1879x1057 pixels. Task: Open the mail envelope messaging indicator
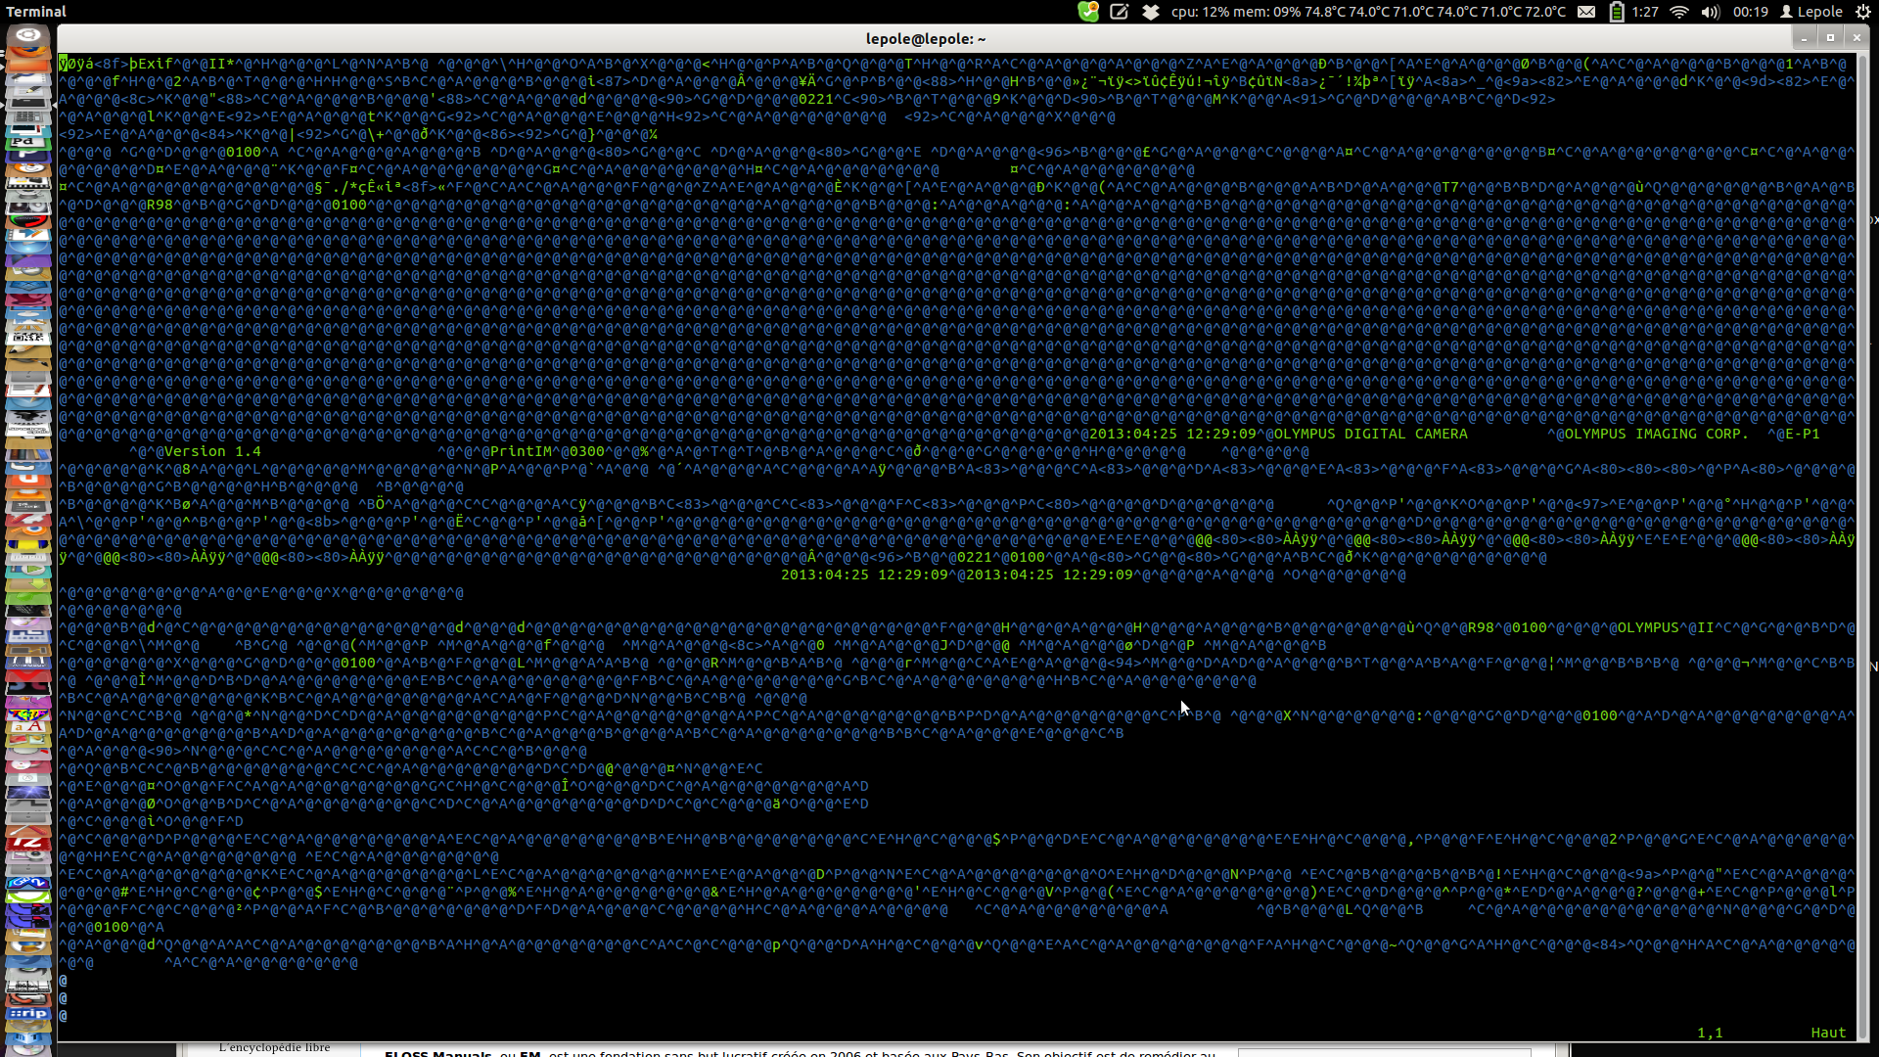[1586, 12]
